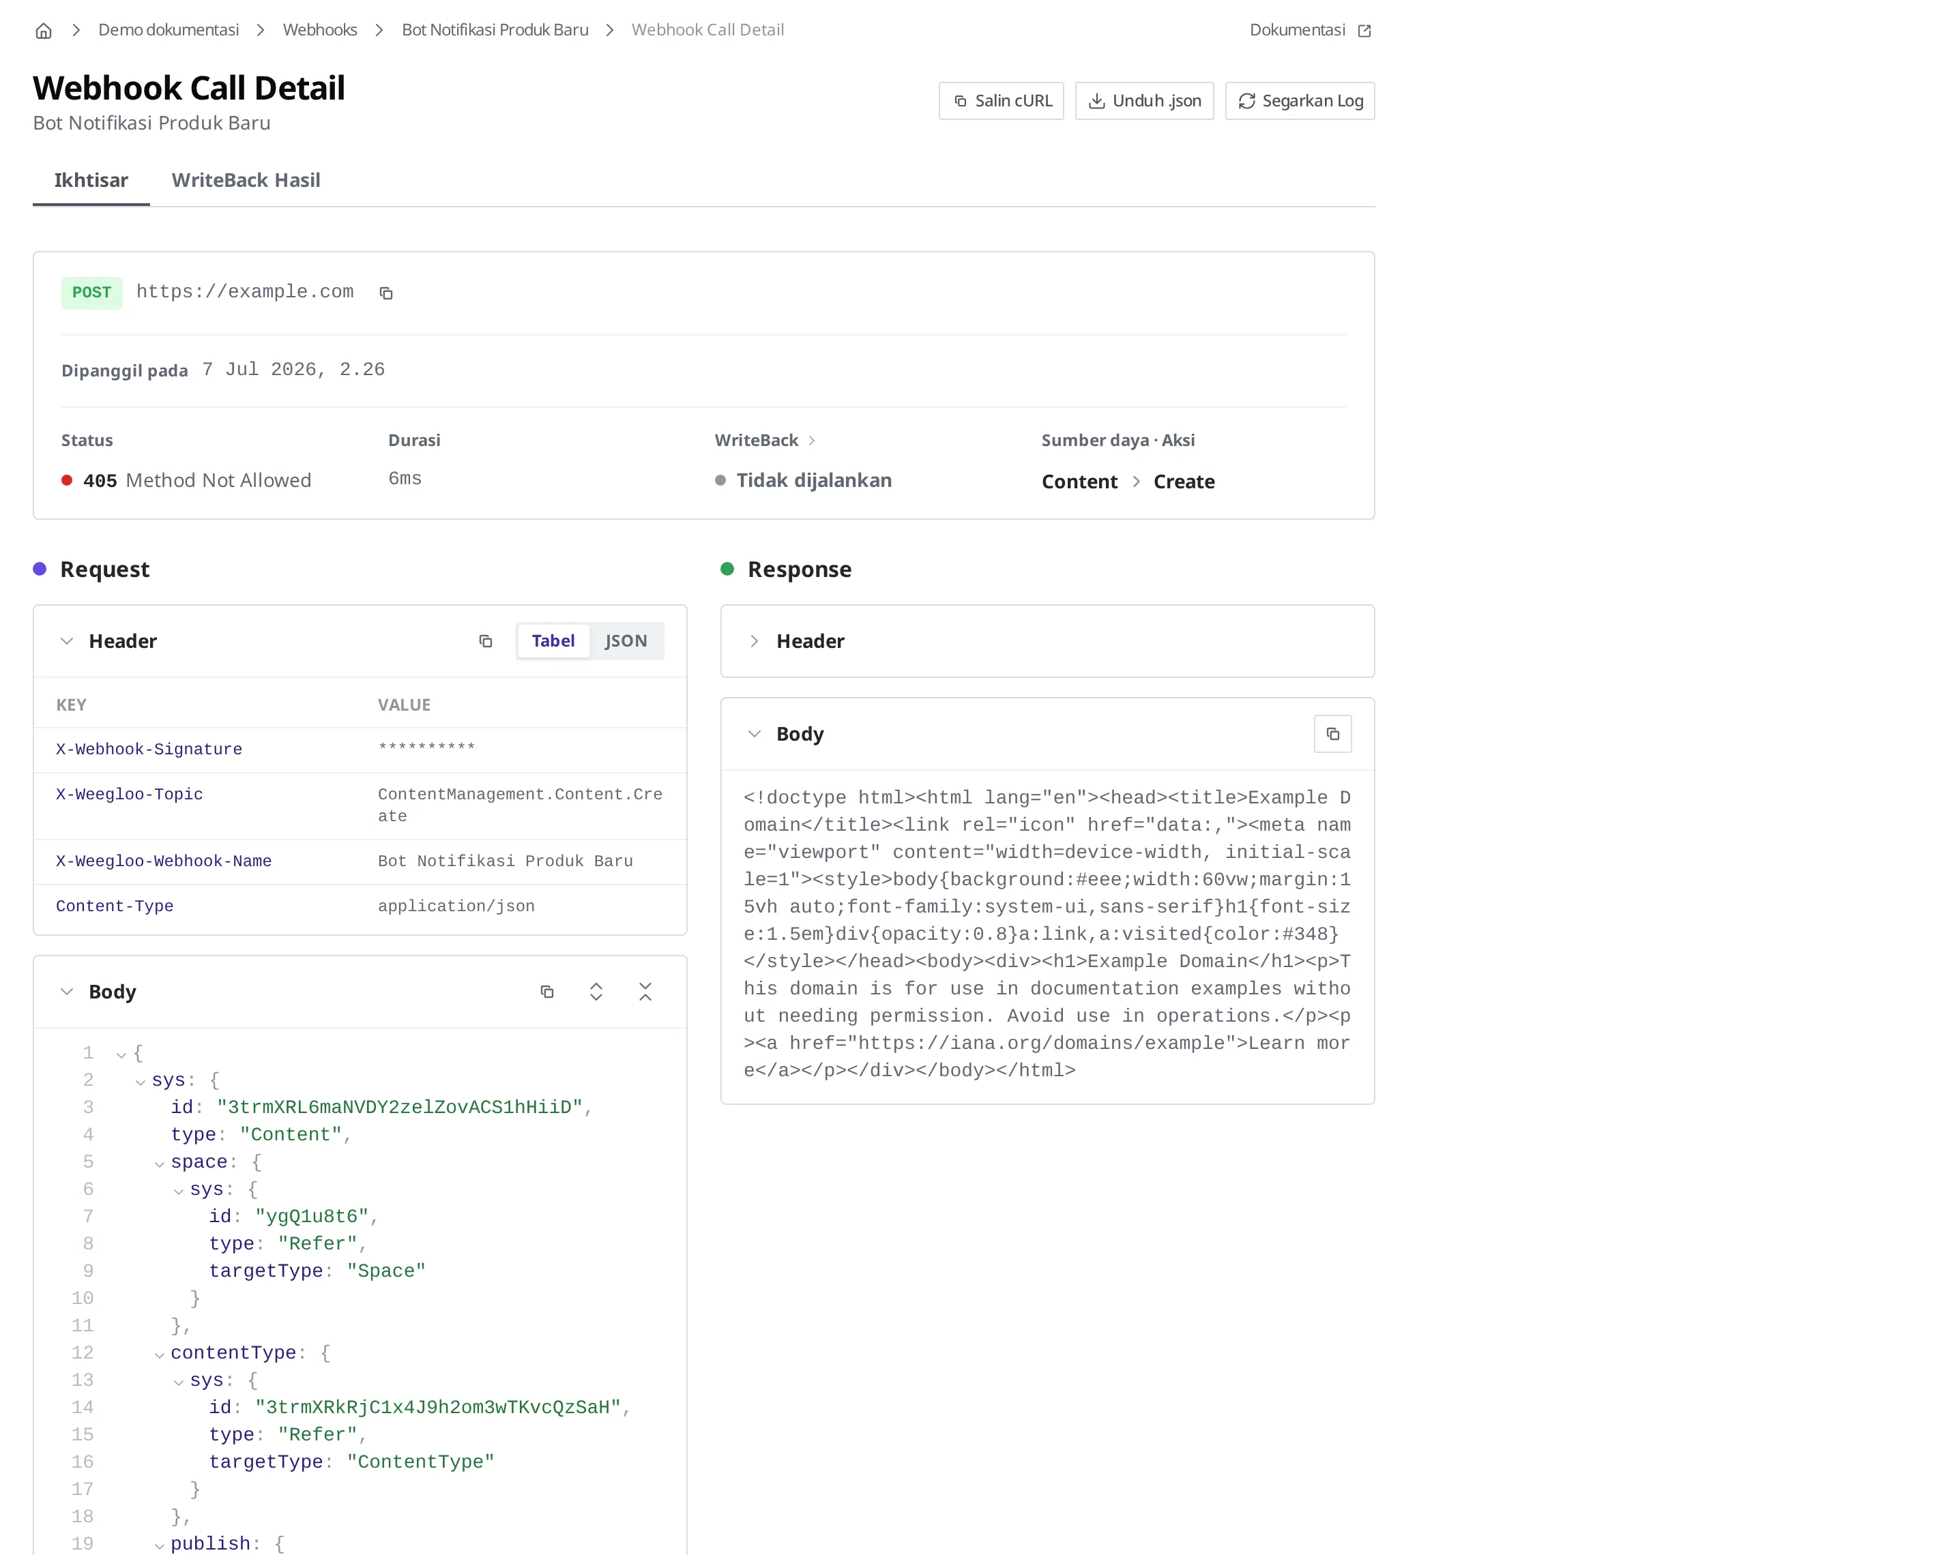Refresh with Segarkan Log button
The width and height of the screenshot is (1943, 1555).
point(1300,101)
